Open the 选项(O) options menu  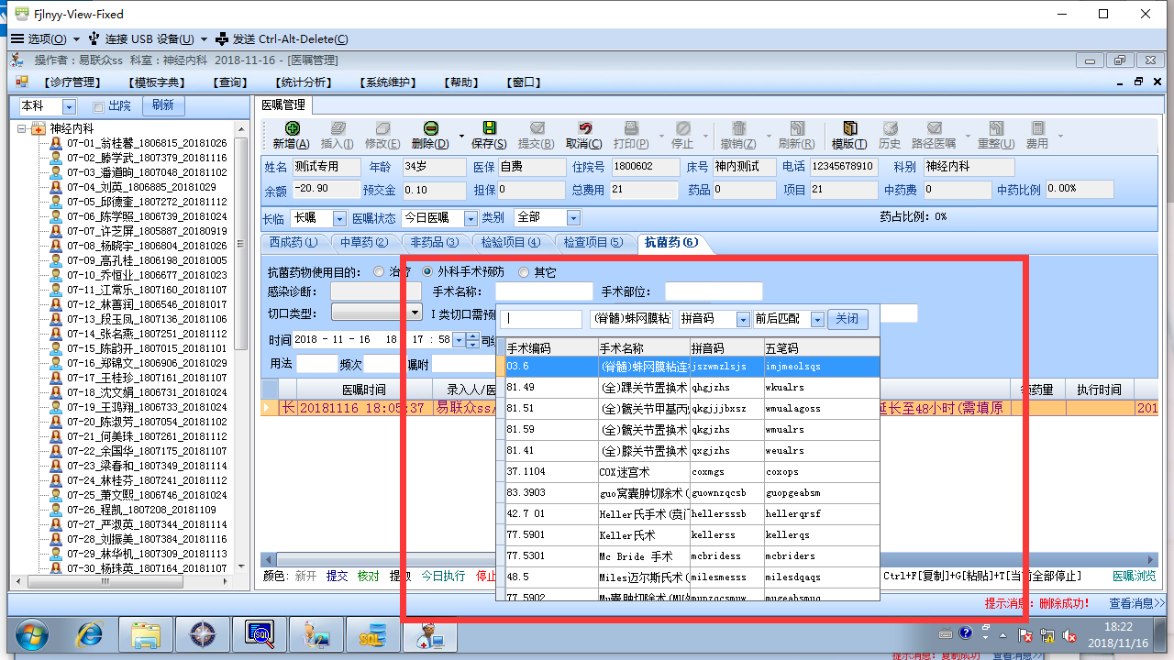pyautogui.click(x=45, y=38)
